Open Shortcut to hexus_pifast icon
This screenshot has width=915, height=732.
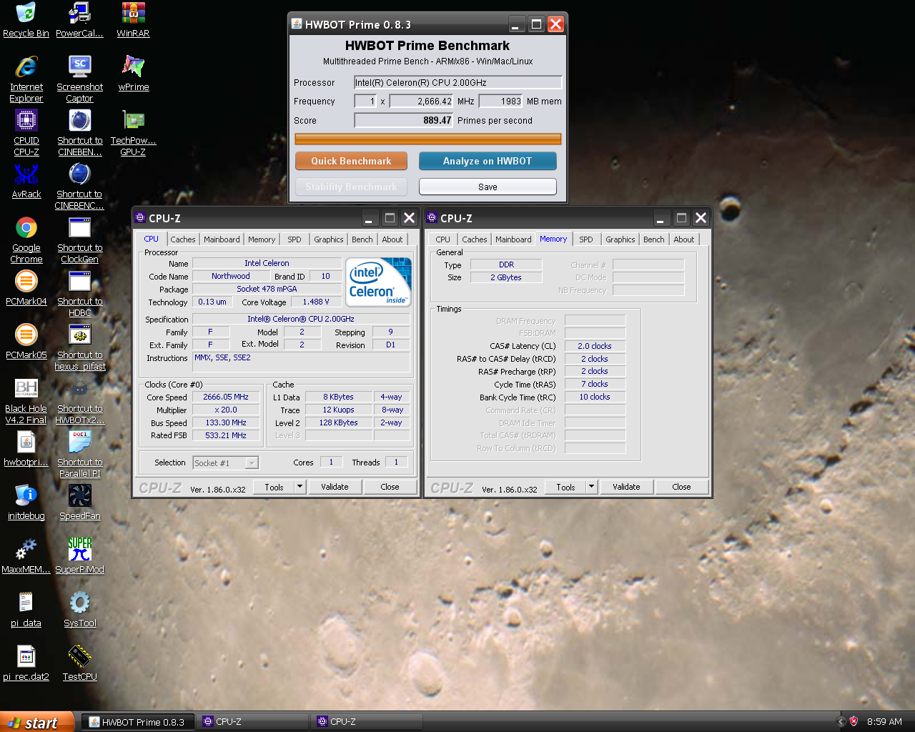click(79, 347)
